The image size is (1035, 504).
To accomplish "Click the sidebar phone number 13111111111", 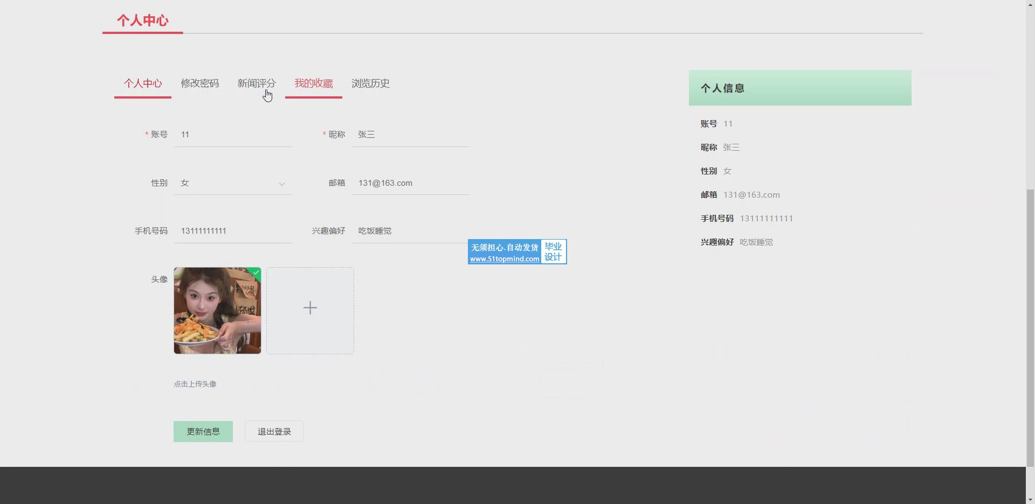I will pos(766,219).
